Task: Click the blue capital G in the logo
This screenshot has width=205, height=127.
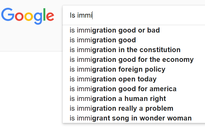Action: pos(8,15)
